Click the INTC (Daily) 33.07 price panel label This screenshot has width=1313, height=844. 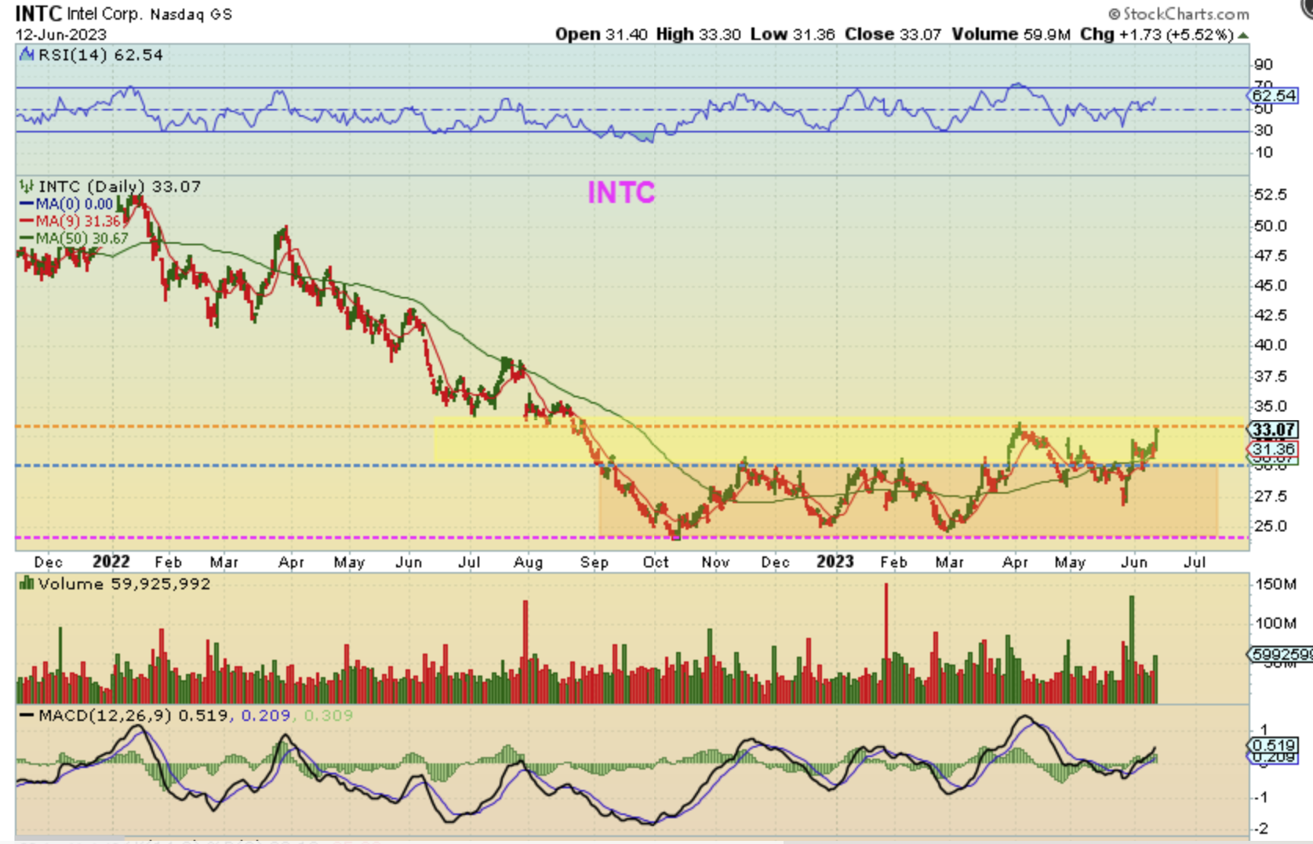coord(119,187)
